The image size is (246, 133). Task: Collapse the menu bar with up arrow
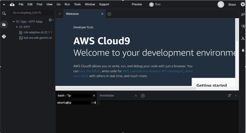coord(4,5)
